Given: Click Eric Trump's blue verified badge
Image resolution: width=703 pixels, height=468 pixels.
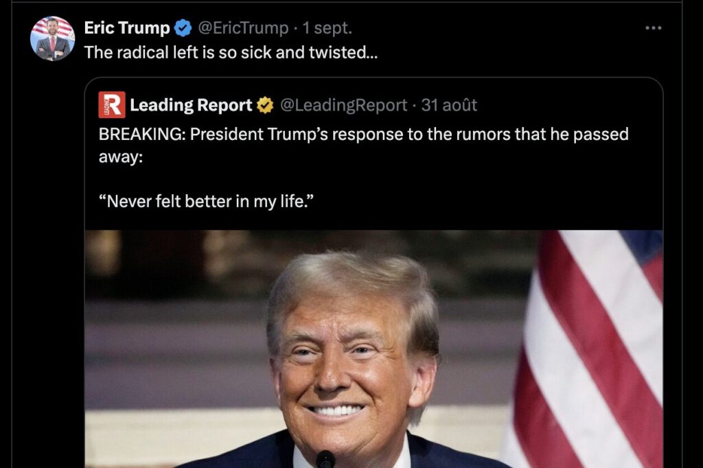Looking at the screenshot, I should click(183, 28).
